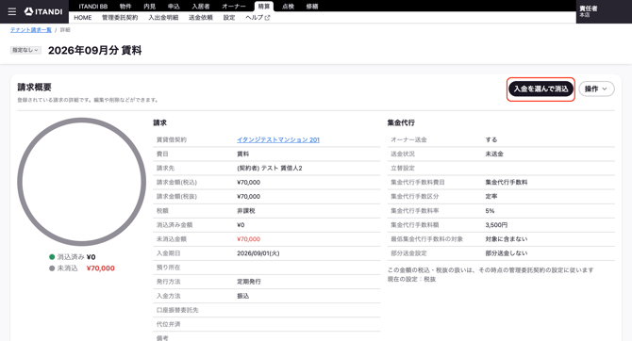Click the 現在の設定：税抜 note
The image size is (632, 341).
[411, 279]
